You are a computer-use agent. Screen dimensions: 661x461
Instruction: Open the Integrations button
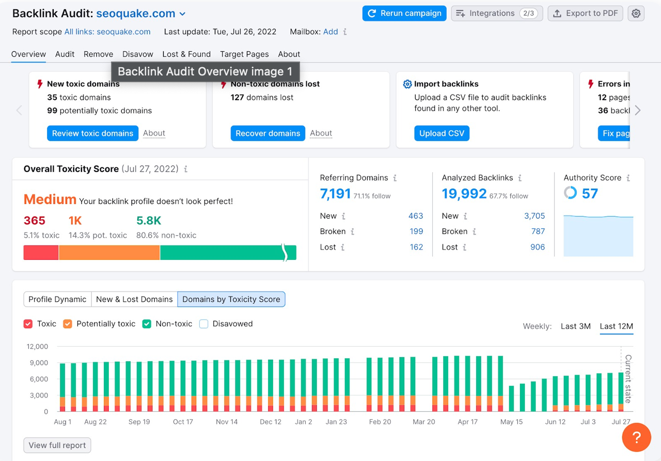[497, 13]
